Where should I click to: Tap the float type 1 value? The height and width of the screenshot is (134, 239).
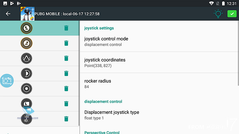[94, 118]
